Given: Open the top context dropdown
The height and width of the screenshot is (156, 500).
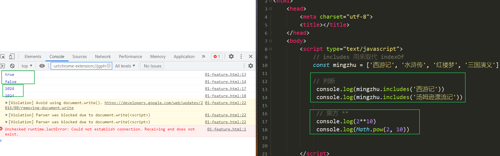Looking at the screenshot, I should 27,66.
